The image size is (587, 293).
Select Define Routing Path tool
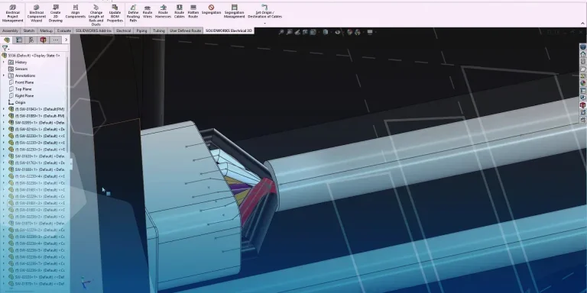click(133, 14)
